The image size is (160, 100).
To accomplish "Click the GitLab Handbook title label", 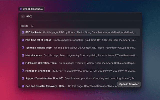I will point(33,9).
